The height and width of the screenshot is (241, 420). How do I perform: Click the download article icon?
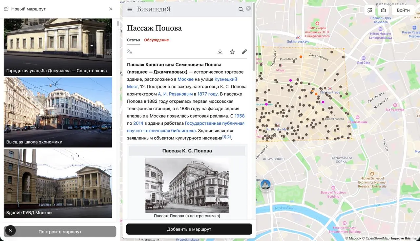click(x=220, y=52)
